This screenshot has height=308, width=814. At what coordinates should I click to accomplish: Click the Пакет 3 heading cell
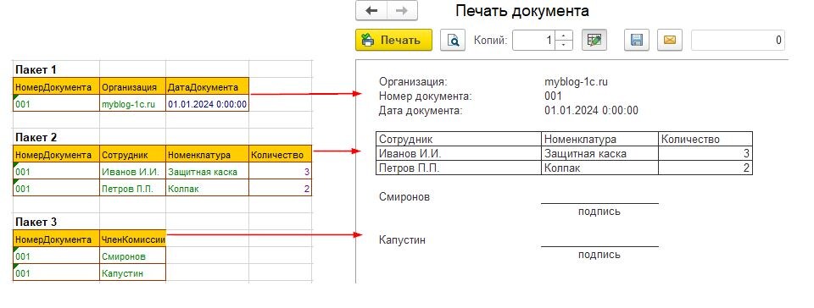coord(56,222)
